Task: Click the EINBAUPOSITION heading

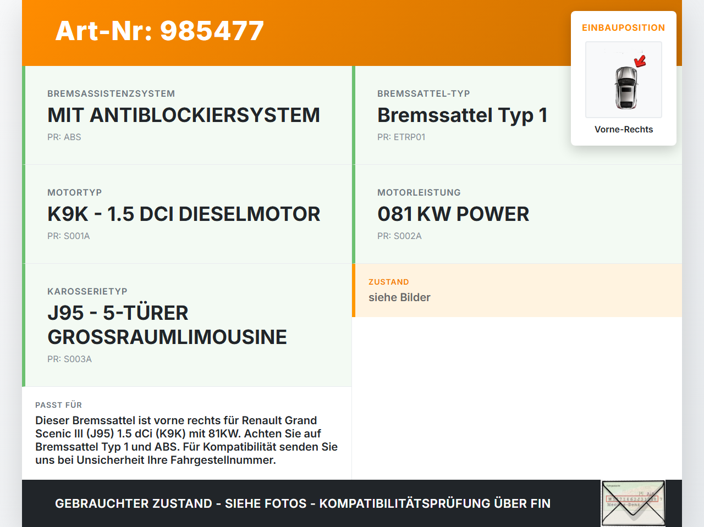Action: click(x=623, y=27)
